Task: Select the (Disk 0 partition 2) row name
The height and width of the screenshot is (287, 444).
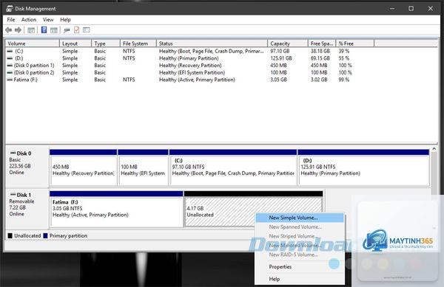Action: [x=34, y=72]
